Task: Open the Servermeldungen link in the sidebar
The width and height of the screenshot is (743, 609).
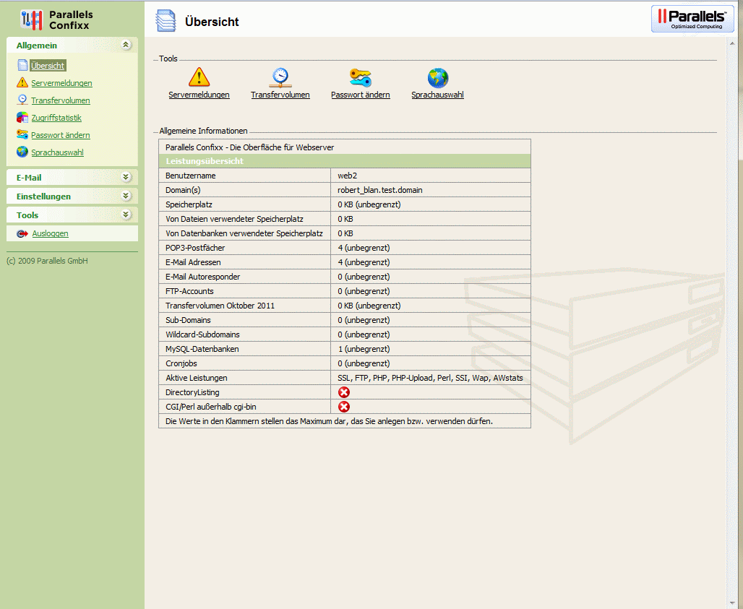Action: coord(61,83)
